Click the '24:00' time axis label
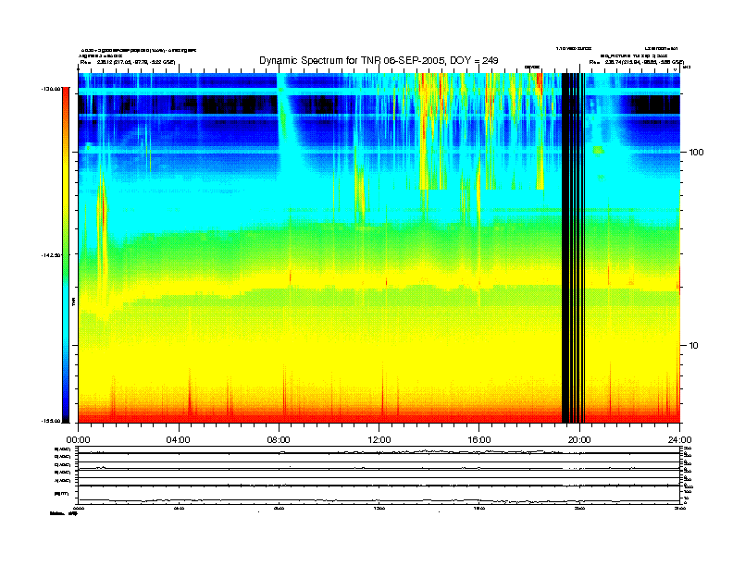733x566 pixels. point(679,440)
